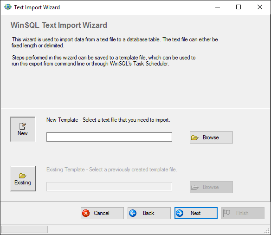
Task: Go Back to the previous wizard step
Action: (149, 213)
